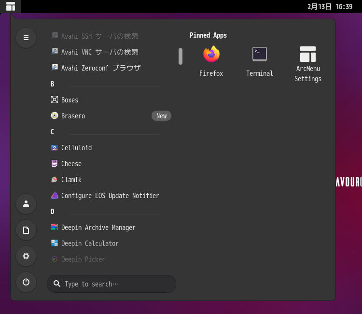Click the Deepin Picker icon
Image resolution: width=362 pixels, height=314 pixels.
(55, 259)
